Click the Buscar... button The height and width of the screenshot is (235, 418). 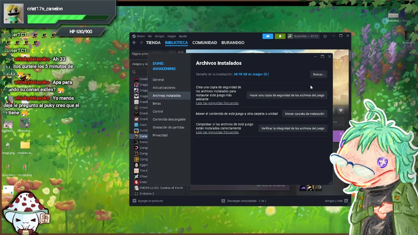[x=318, y=74]
